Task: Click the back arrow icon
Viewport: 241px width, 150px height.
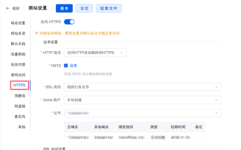Action: [x=8, y=8]
